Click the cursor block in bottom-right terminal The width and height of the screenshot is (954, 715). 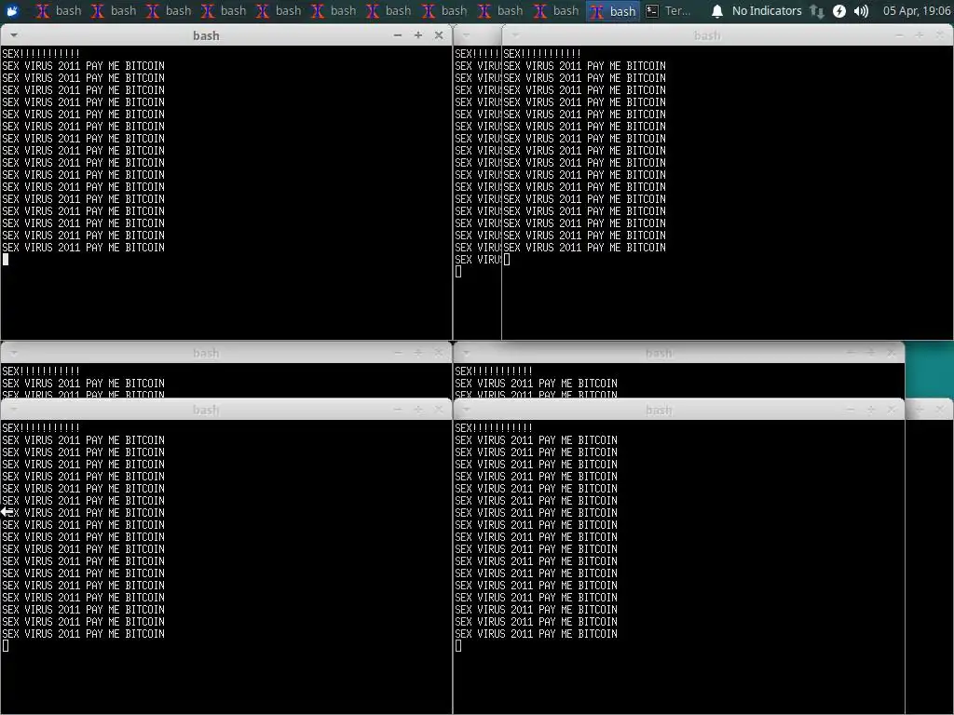[458, 646]
